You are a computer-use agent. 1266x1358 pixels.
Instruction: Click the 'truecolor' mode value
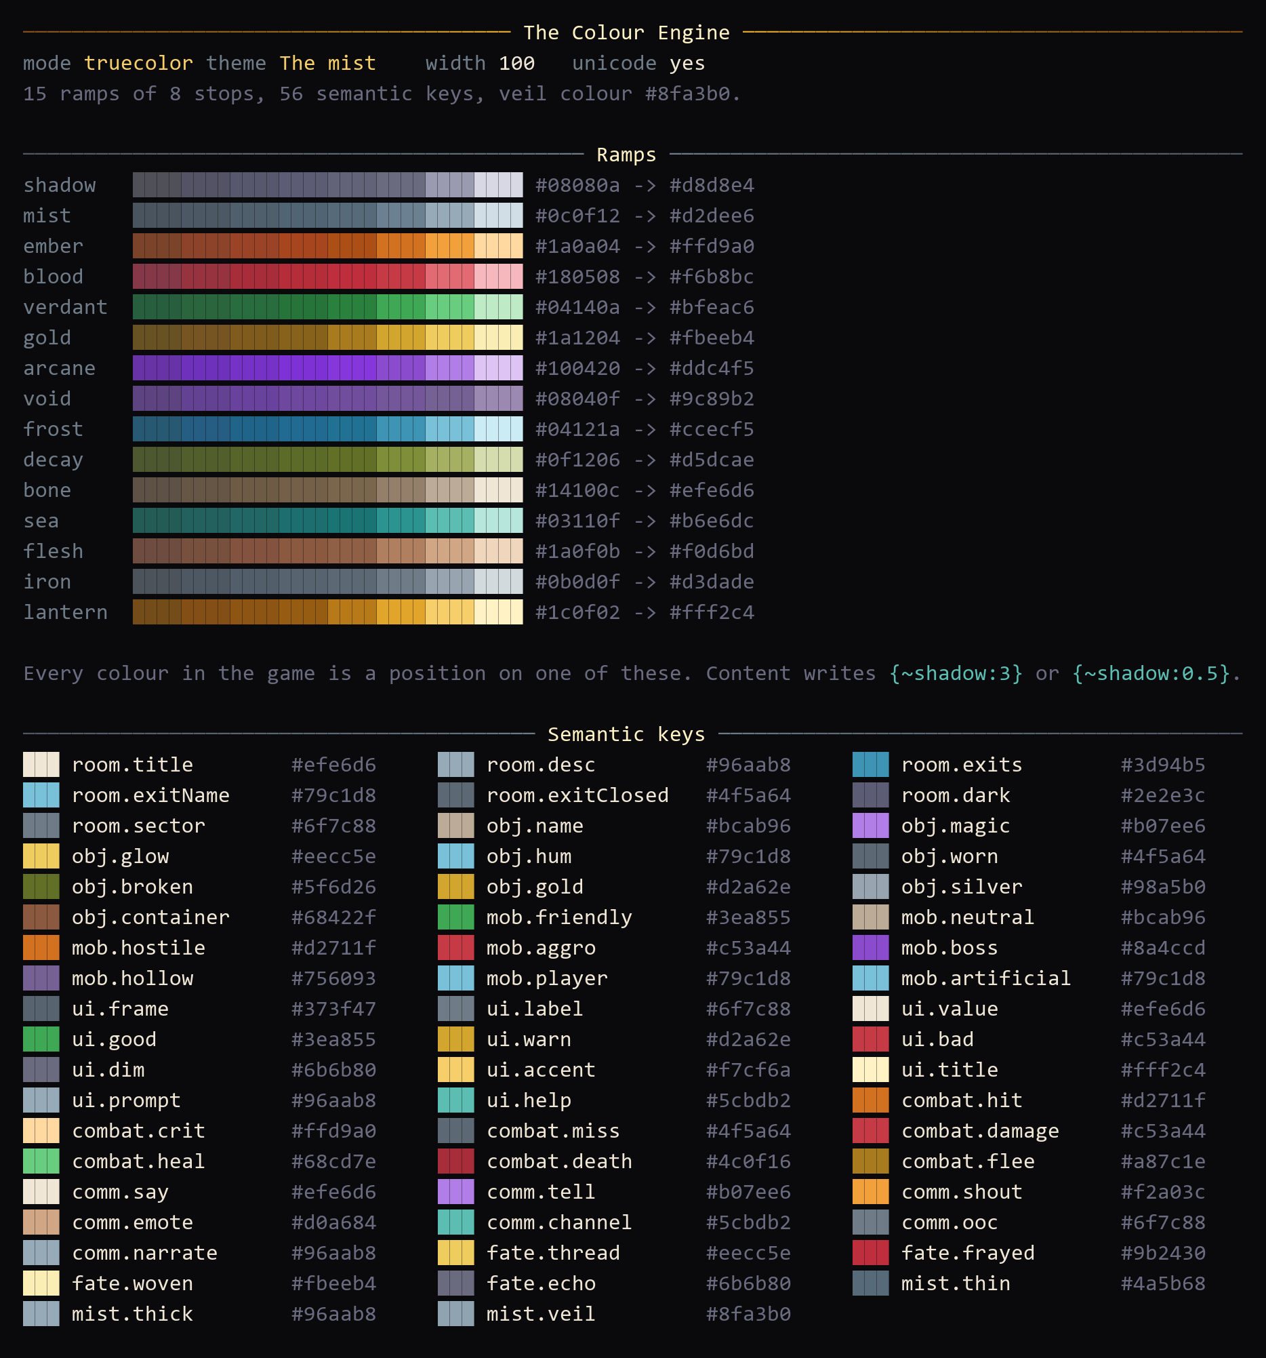click(x=139, y=63)
